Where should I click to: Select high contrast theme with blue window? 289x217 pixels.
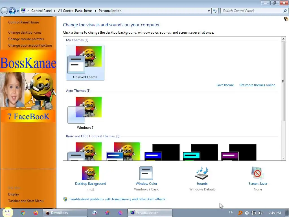pyautogui.click(x=162, y=152)
